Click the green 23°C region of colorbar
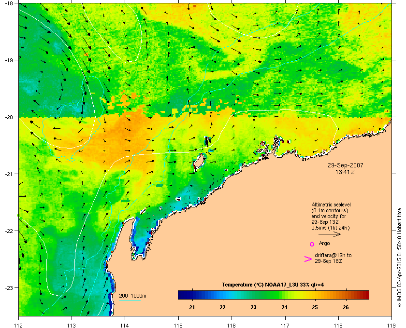 pyautogui.click(x=253, y=295)
